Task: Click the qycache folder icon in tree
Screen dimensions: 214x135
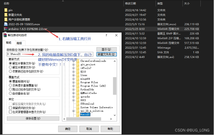Action: (78, 97)
